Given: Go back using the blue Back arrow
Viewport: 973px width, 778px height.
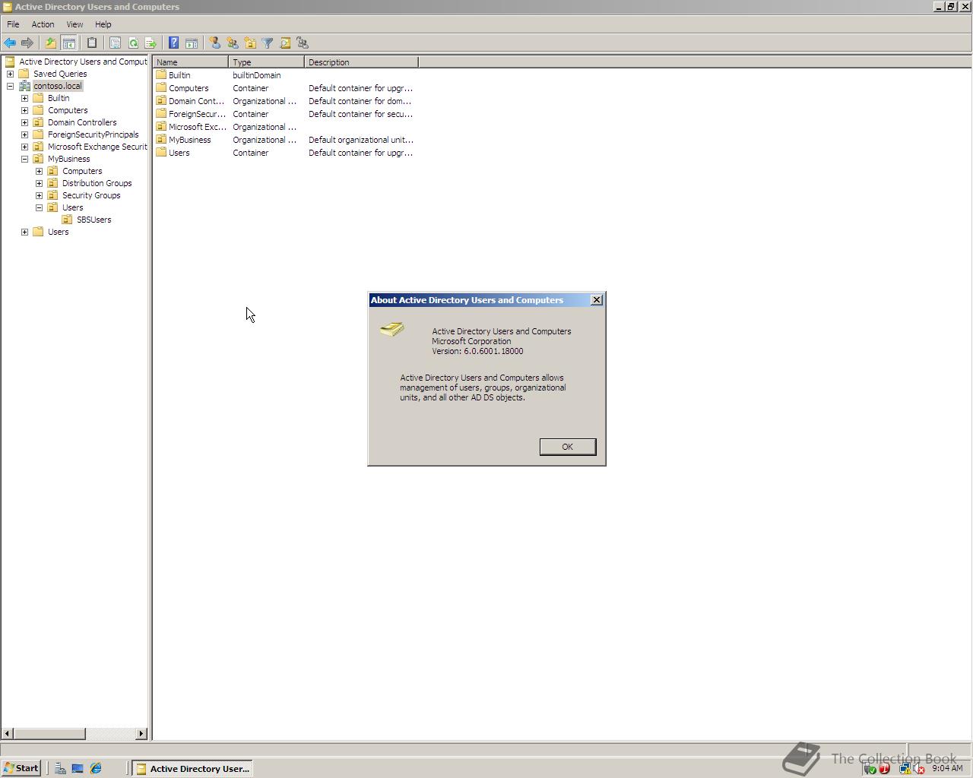Looking at the screenshot, I should 10,43.
